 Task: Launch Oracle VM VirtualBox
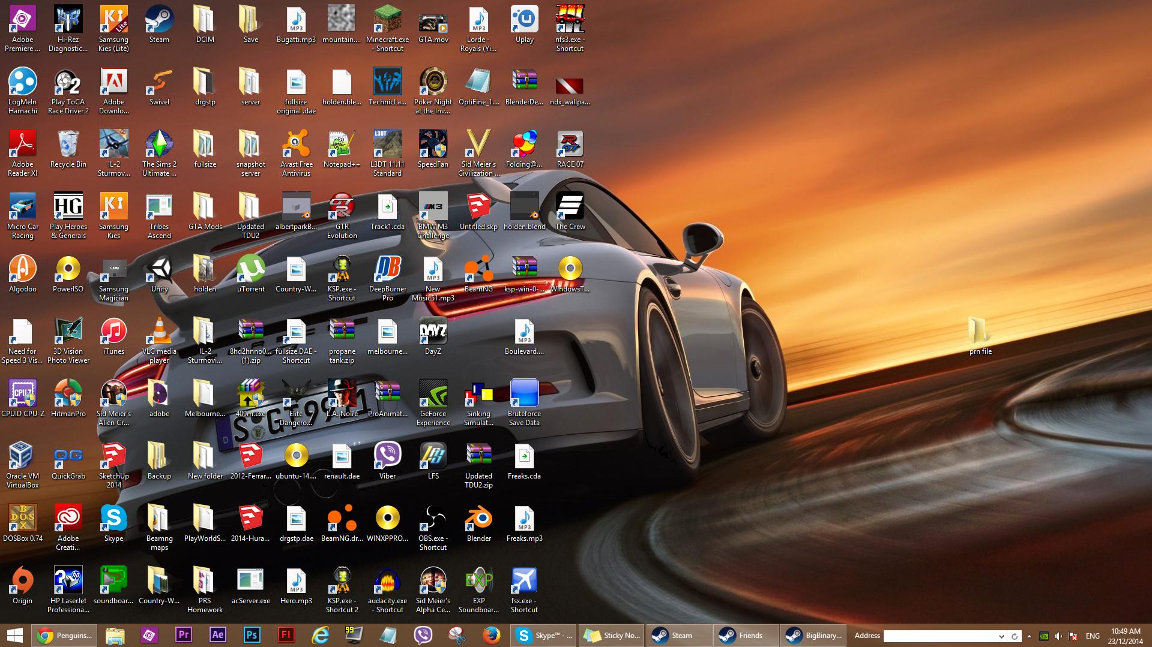[x=22, y=464]
